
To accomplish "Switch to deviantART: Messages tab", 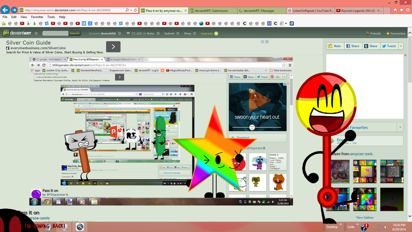I will (262, 11).
